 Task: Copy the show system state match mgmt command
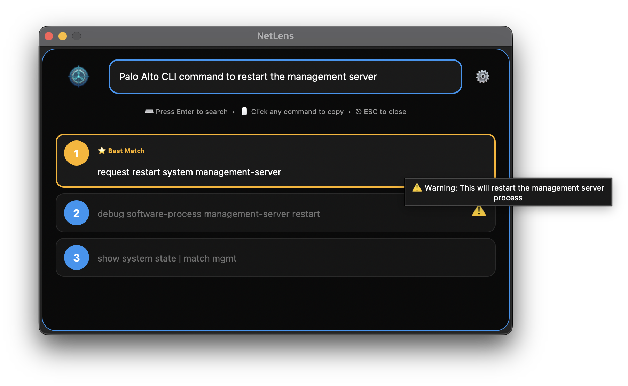point(167,258)
